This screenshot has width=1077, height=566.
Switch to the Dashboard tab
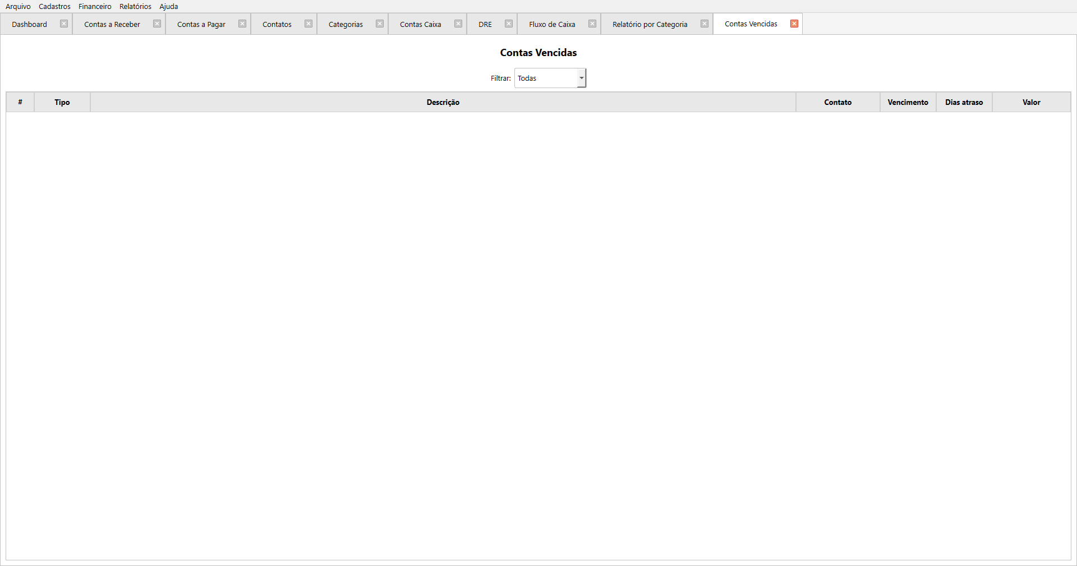[x=30, y=25]
